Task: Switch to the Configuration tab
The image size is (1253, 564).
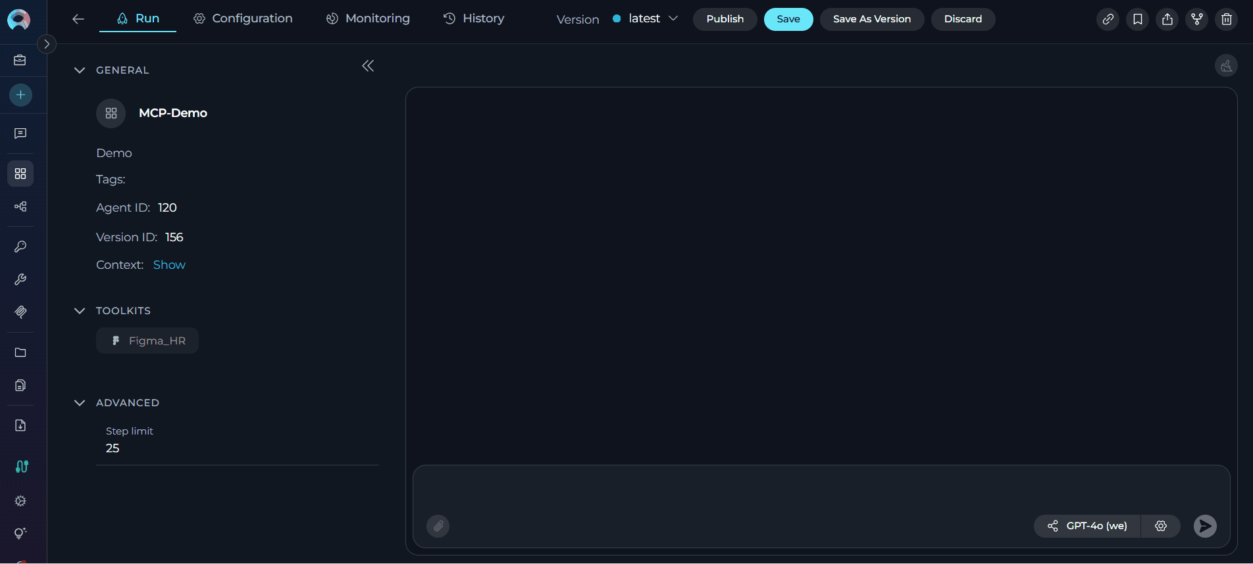Action: tap(243, 18)
